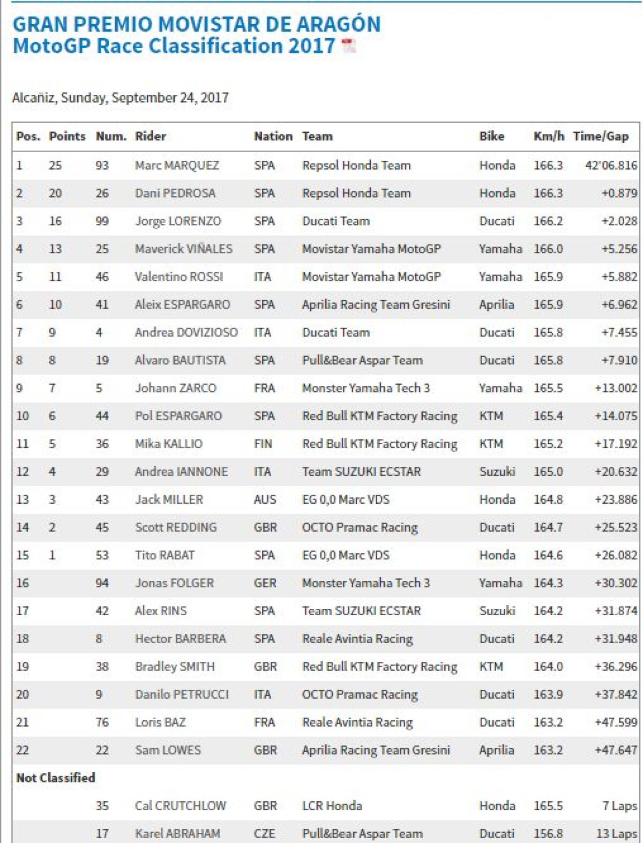Click Marc MARQUEZ's winning time 42'06.816

(x=611, y=166)
